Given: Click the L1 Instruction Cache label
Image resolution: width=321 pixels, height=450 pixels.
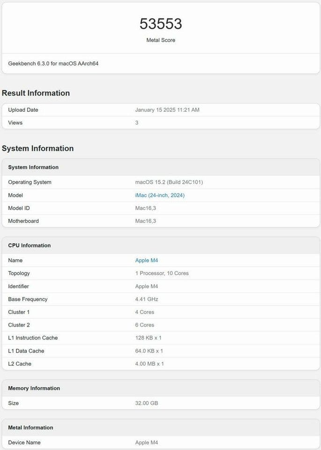Looking at the screenshot, I should pyautogui.click(x=33, y=338).
